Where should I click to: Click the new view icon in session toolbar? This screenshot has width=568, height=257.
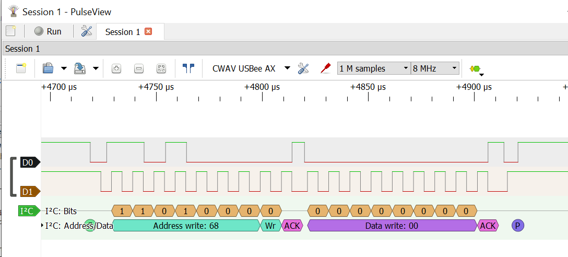pos(21,68)
